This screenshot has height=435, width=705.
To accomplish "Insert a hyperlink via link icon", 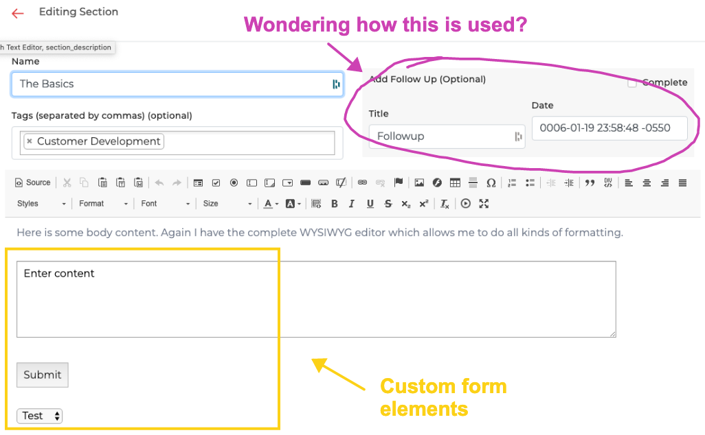I will (x=362, y=183).
